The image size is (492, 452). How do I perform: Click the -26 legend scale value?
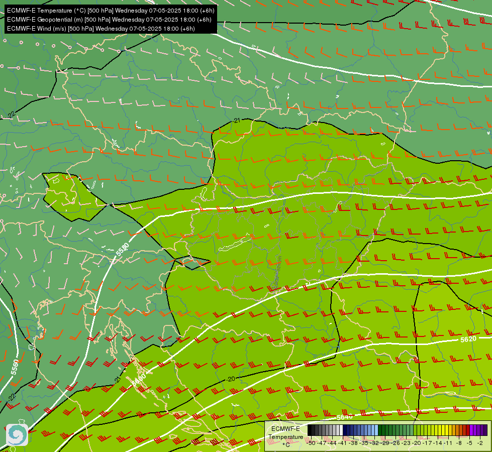pyautogui.click(x=396, y=443)
